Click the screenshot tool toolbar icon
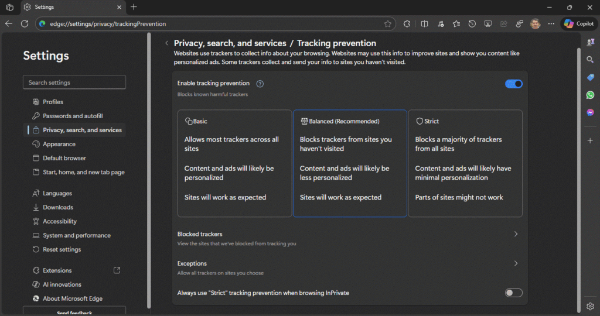Image resolution: width=600 pixels, height=316 pixels. 488,23
